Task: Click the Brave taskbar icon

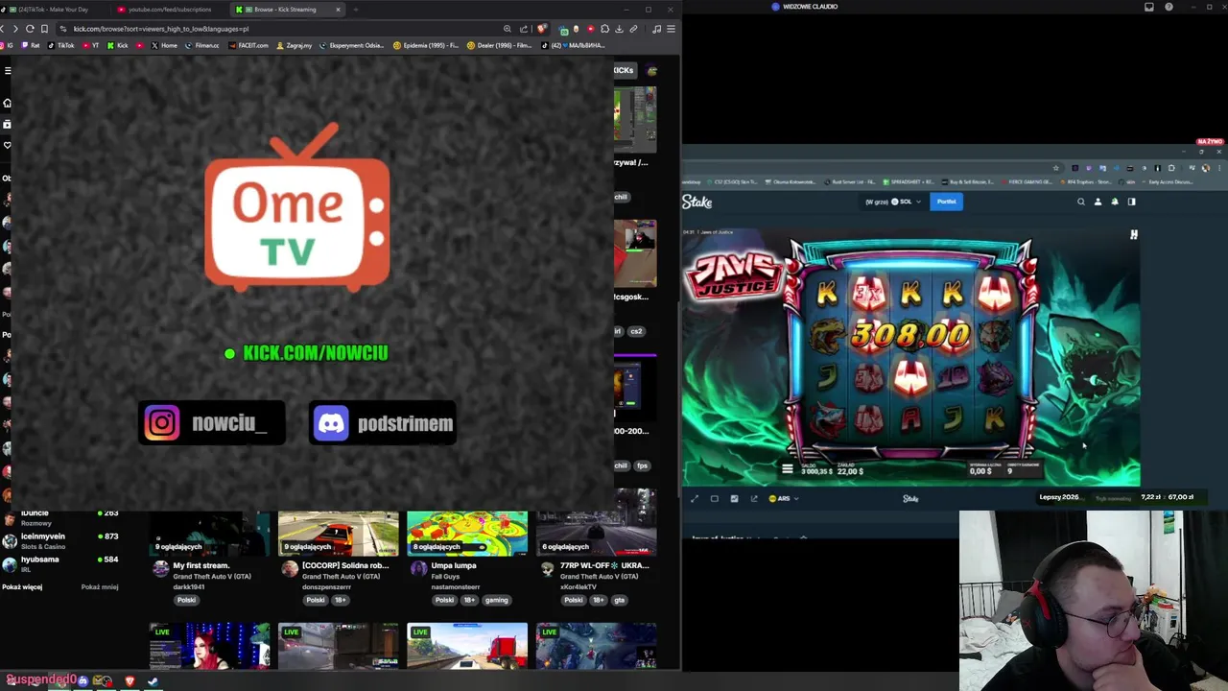Action: tap(130, 681)
